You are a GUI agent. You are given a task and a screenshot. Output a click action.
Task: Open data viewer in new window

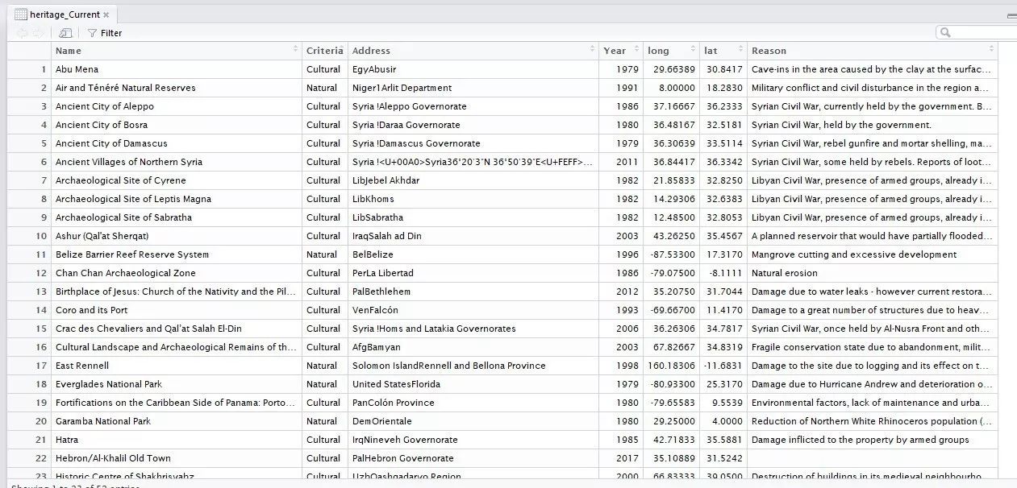[65, 33]
